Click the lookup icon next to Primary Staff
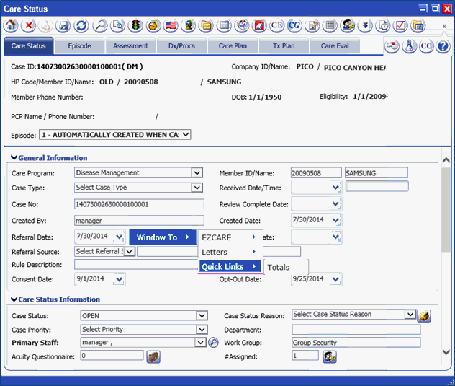 [213, 343]
